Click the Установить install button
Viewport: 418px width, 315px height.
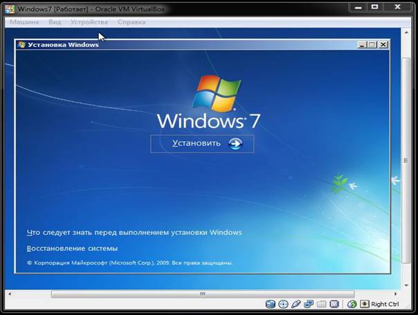point(202,144)
